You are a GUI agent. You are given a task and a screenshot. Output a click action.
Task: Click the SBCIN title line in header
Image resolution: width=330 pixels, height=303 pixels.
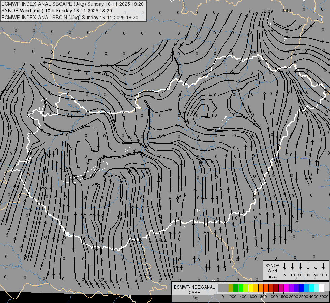tap(70, 18)
